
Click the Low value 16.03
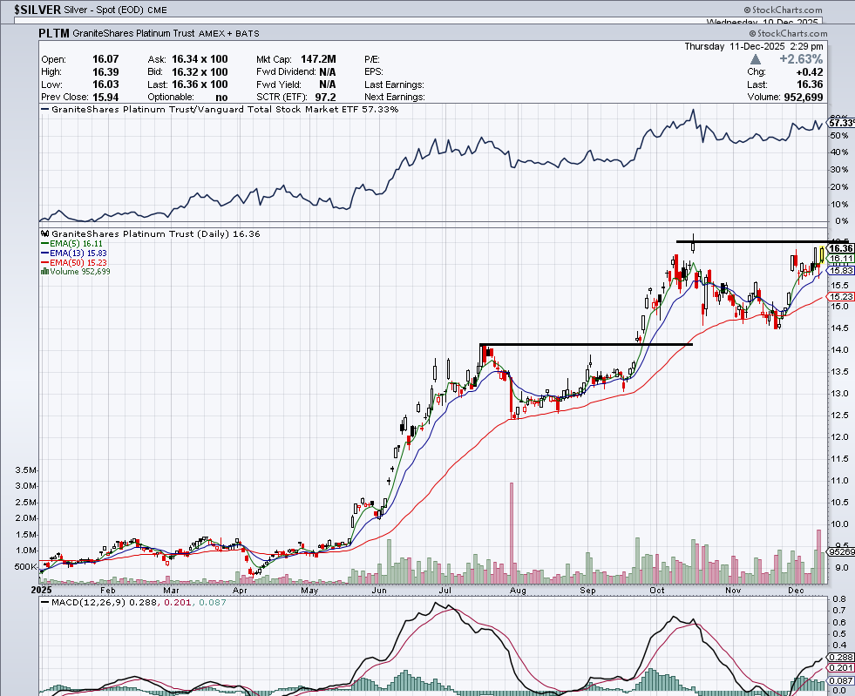click(x=105, y=84)
